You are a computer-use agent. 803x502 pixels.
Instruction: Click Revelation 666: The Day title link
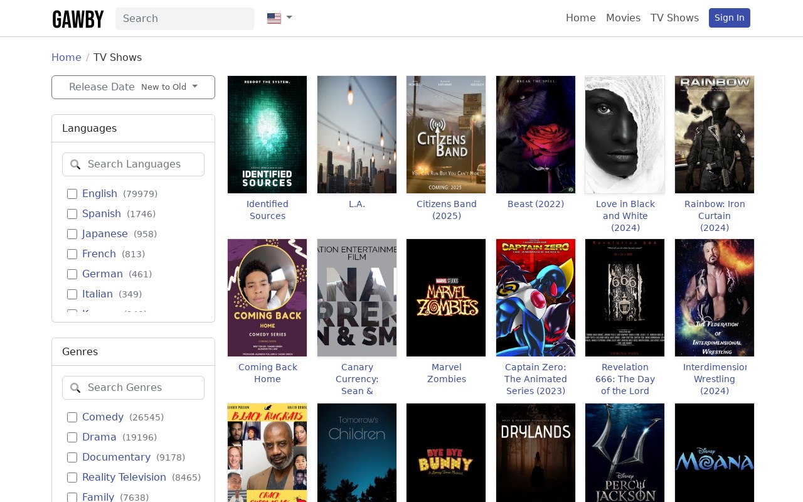click(625, 379)
